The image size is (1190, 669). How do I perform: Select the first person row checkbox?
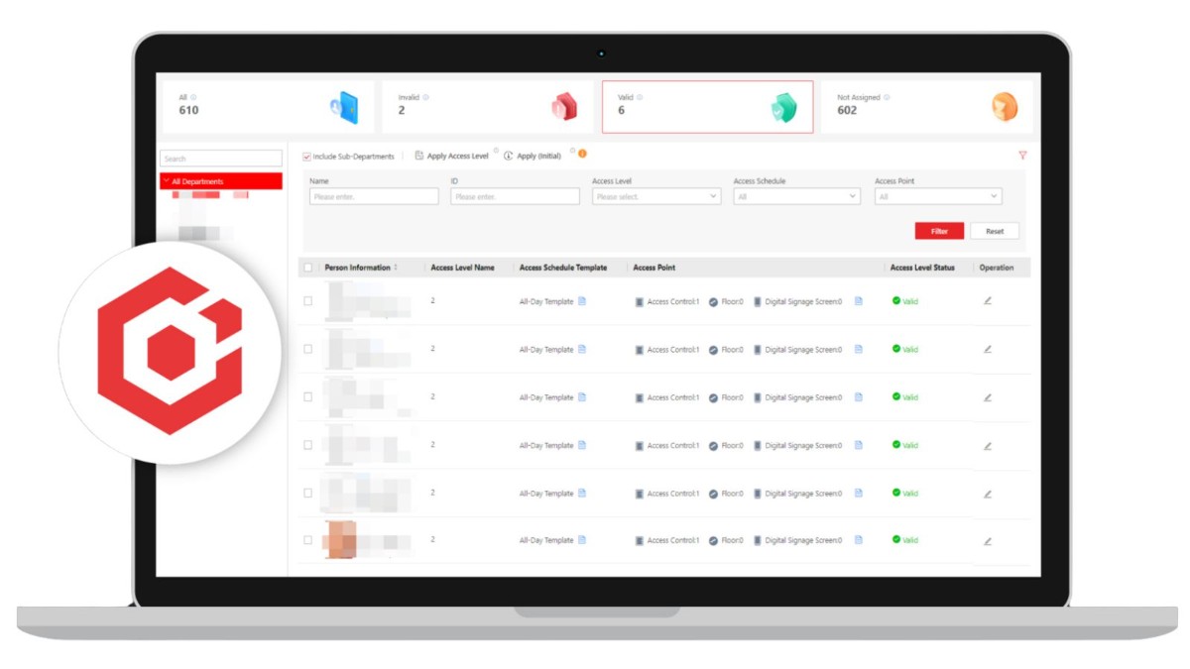point(308,301)
